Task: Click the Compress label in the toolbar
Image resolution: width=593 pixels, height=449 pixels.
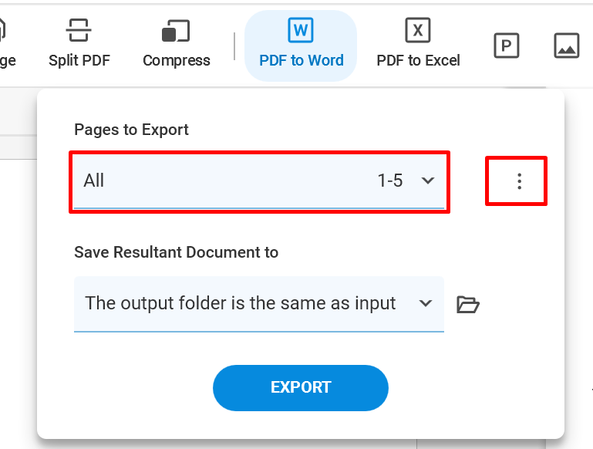Action: (177, 61)
